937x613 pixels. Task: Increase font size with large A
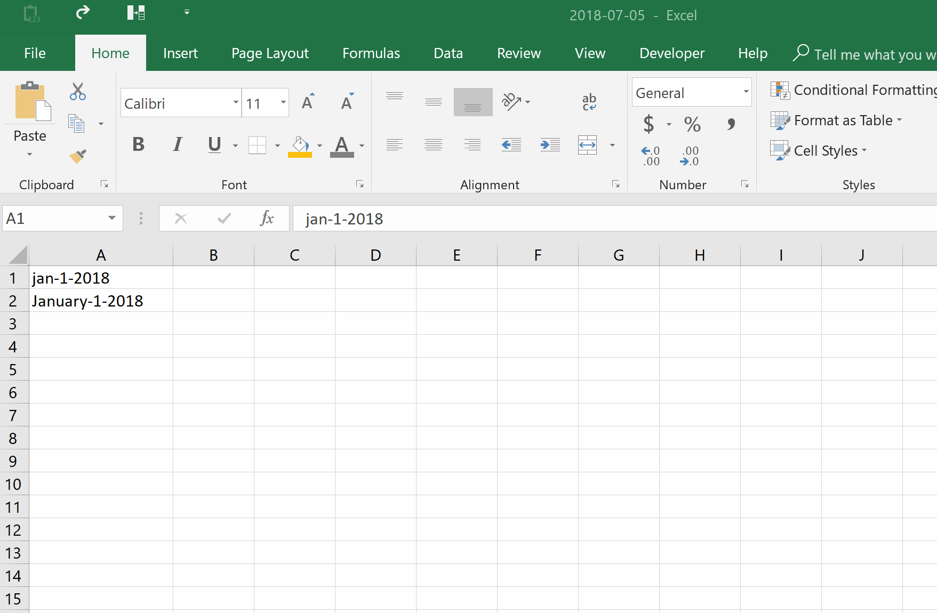pyautogui.click(x=308, y=102)
